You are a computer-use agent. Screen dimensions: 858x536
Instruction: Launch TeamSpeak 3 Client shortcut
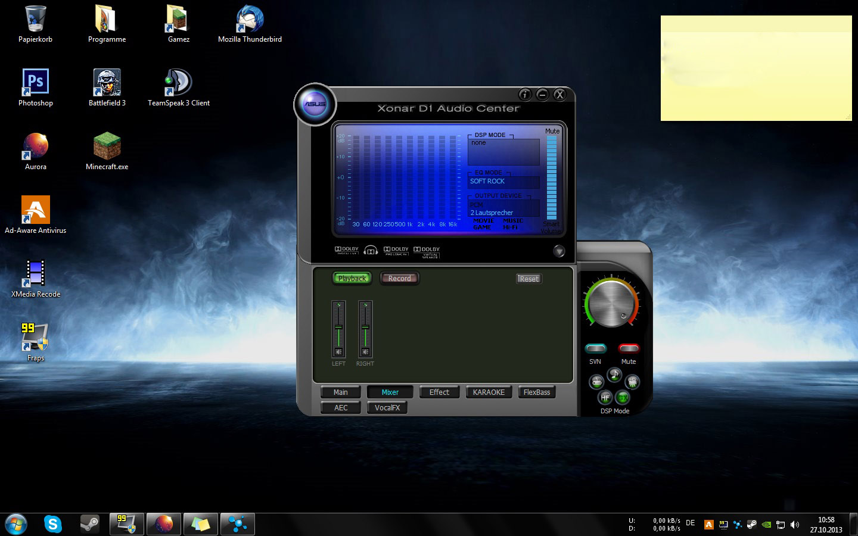click(178, 88)
